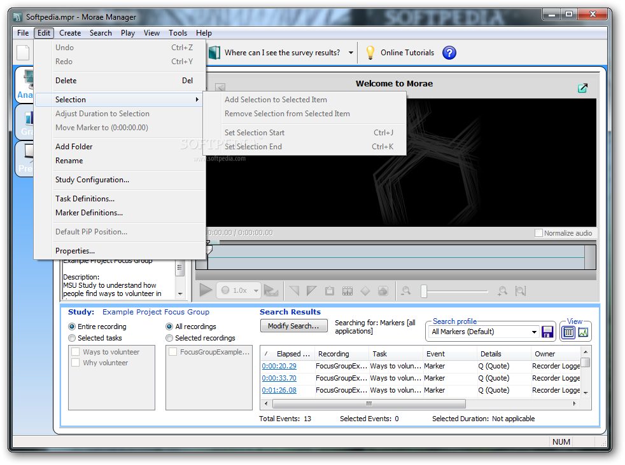Toggle the Normalize audio checkbox
Screen dimensions: 625x465
click(x=538, y=233)
